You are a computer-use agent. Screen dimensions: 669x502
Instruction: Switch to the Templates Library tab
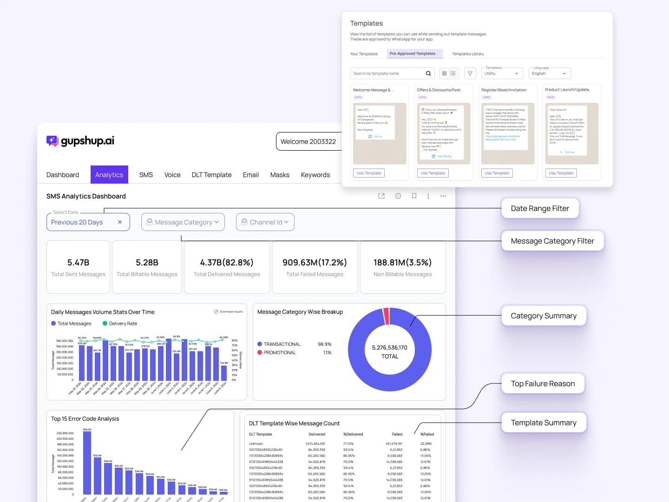point(468,54)
